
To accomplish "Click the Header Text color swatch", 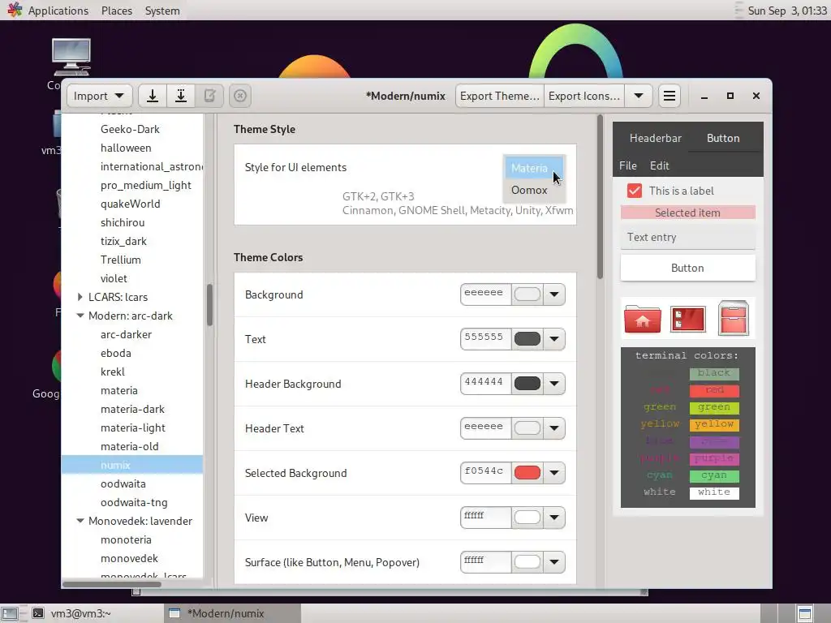I will [x=527, y=428].
